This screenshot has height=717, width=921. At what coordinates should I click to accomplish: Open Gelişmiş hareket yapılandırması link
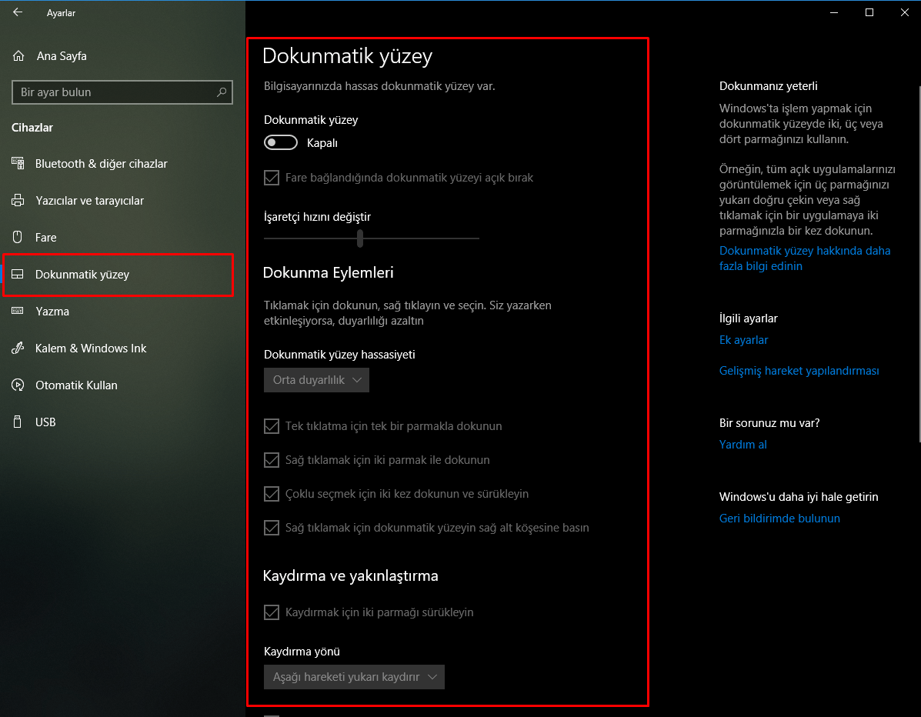799,371
